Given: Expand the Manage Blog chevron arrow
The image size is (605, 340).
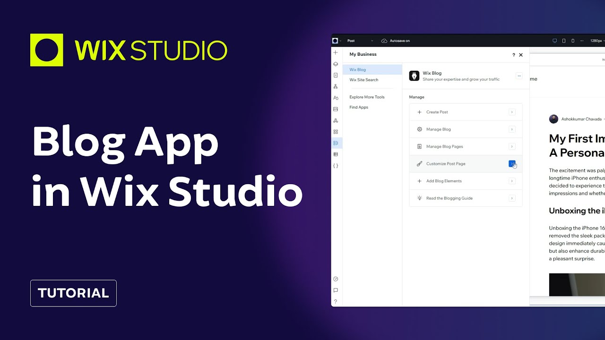Looking at the screenshot, I should 512,129.
